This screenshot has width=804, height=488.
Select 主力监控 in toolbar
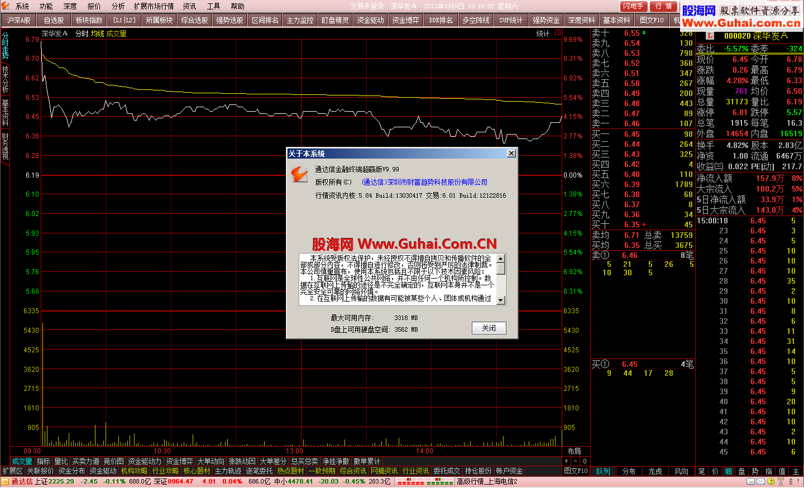pyautogui.click(x=300, y=20)
